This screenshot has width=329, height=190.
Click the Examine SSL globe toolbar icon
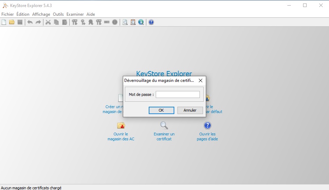[141, 22]
